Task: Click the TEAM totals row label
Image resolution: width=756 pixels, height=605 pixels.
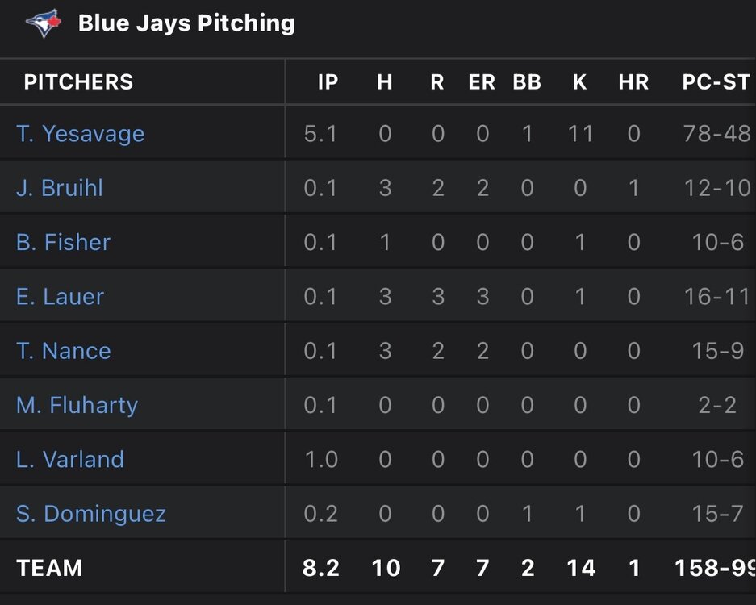Action: 49,568
